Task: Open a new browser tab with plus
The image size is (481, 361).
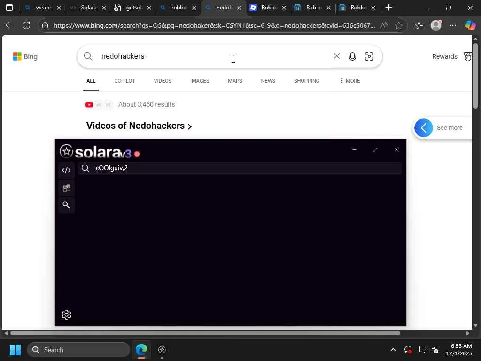Action: pos(388,8)
